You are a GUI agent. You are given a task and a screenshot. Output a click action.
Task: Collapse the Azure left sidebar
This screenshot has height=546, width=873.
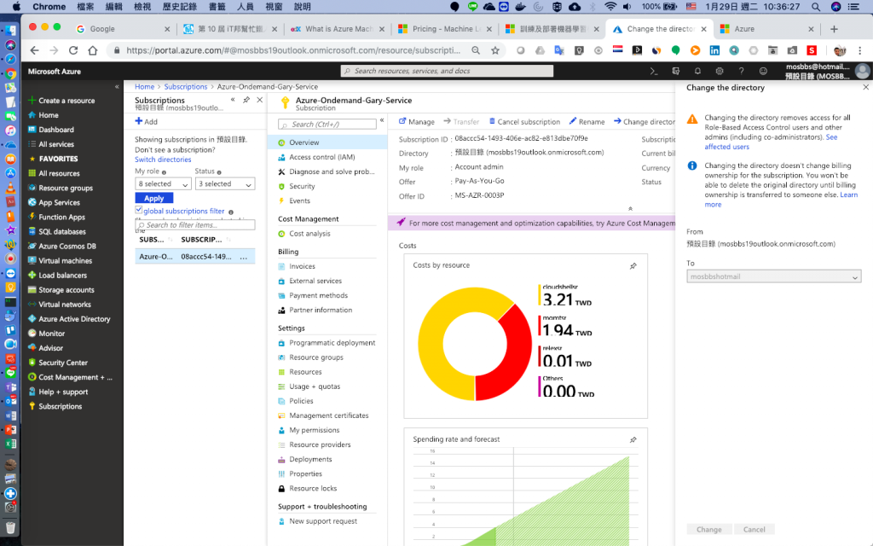click(x=117, y=87)
